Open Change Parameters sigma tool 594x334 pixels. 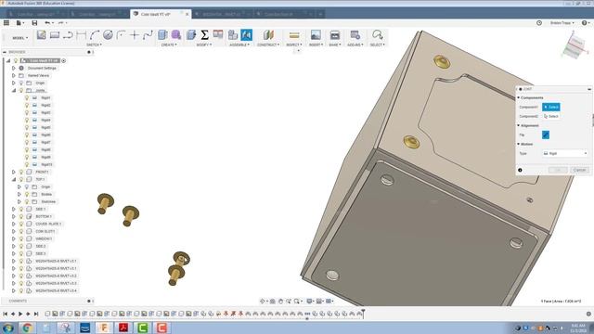(204, 35)
